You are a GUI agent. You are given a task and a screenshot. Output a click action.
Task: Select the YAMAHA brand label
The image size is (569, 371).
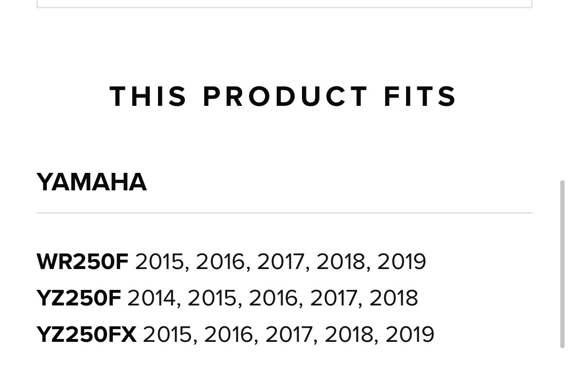coord(91,183)
